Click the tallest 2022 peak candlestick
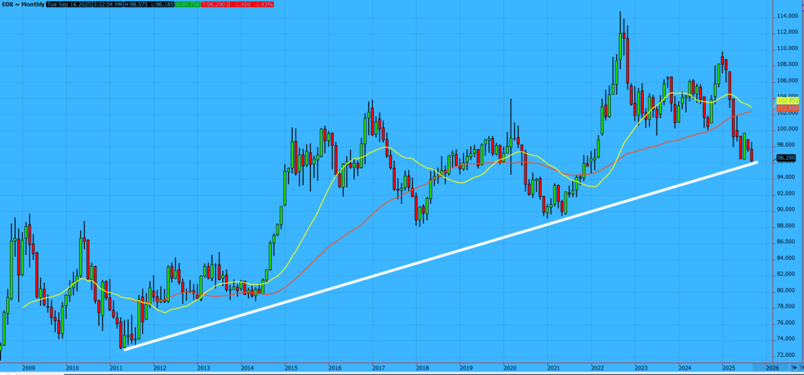The height and width of the screenshot is (375, 804). coord(621,43)
